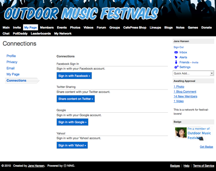216x171 pixels.
Task: Open the PollDaddy nav item
Action: [x=20, y=33]
